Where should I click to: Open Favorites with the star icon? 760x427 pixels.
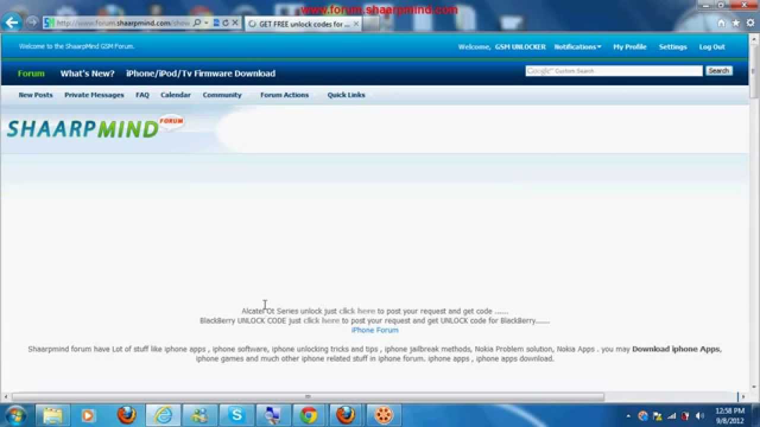click(x=736, y=23)
